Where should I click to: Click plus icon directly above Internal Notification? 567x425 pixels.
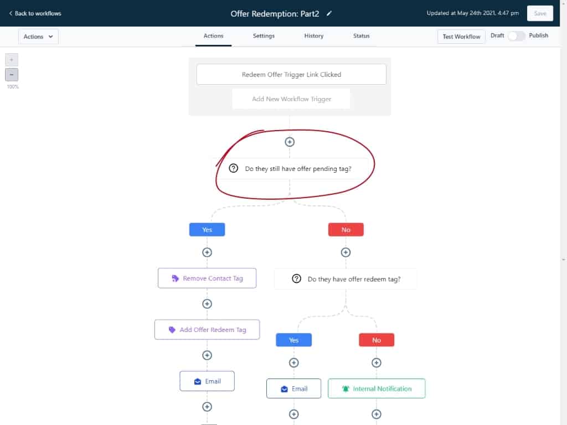click(377, 363)
